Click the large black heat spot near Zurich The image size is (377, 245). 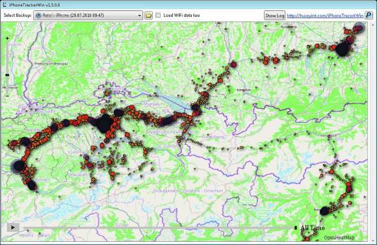[x=104, y=123]
